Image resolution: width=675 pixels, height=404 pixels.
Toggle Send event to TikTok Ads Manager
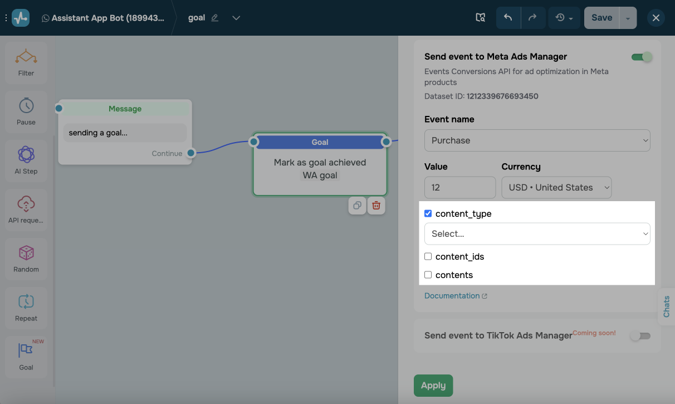(x=640, y=335)
